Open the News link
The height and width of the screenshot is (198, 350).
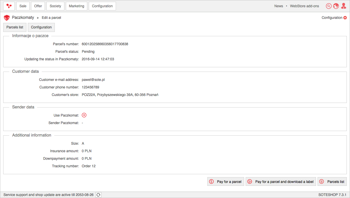(279, 6)
